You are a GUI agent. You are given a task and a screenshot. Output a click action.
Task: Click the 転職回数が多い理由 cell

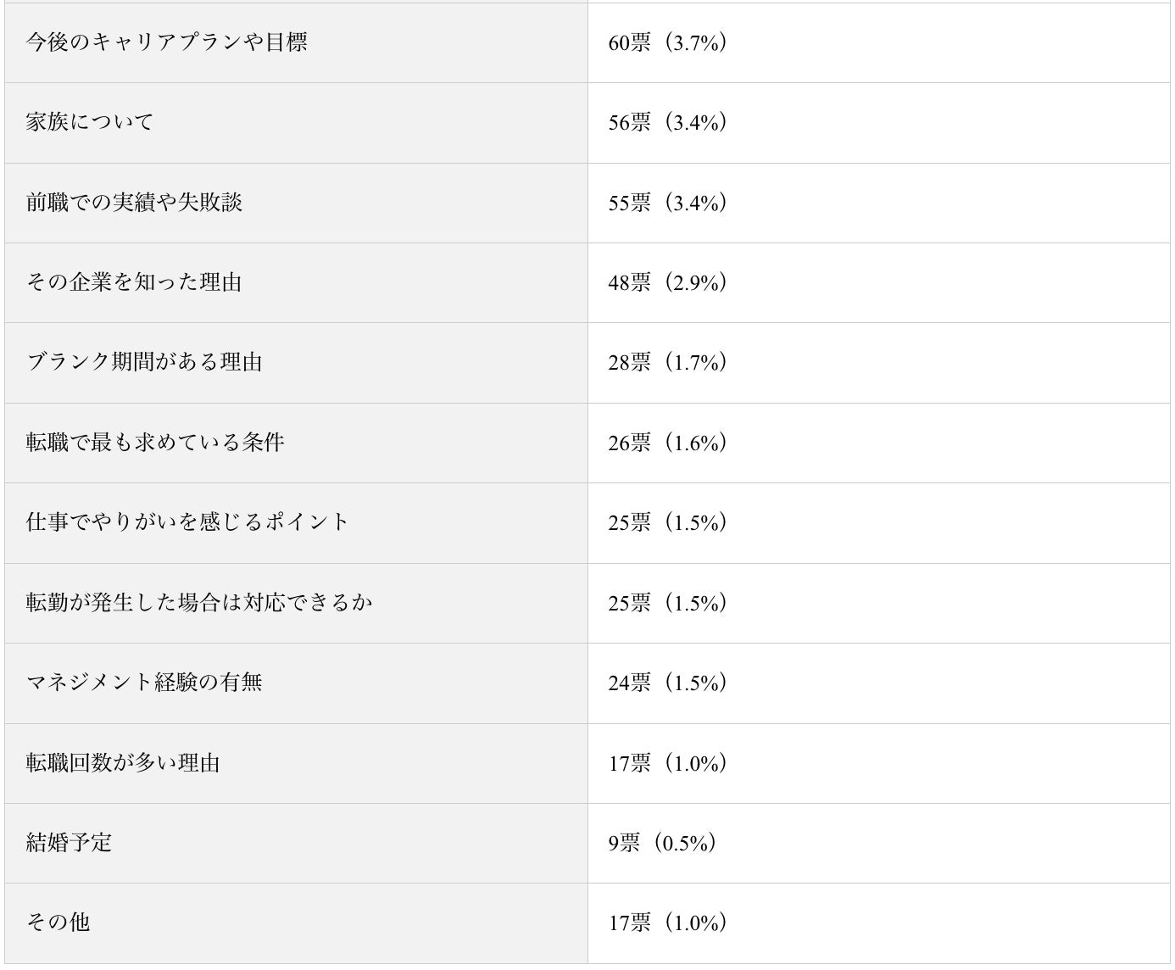(123, 763)
